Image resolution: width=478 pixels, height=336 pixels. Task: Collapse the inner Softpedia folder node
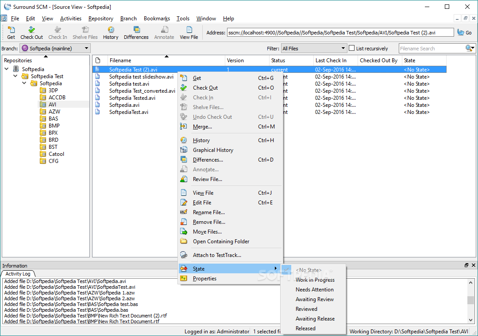coord(24,83)
